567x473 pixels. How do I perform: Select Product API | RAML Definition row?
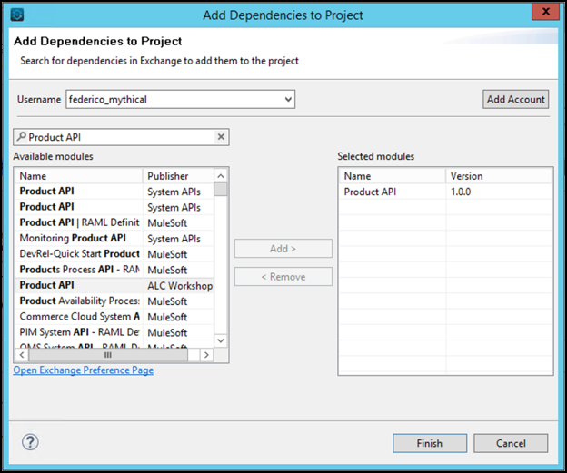(114, 222)
